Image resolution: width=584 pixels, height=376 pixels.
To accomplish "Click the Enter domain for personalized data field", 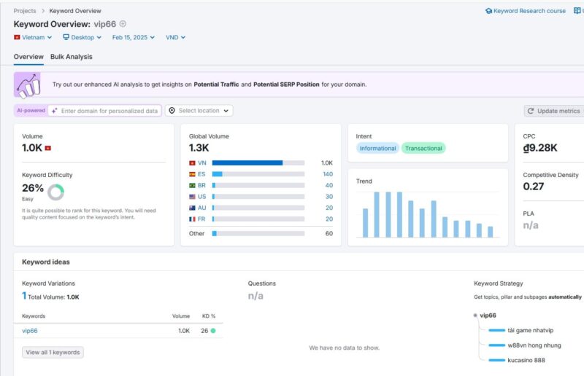I will (x=109, y=111).
